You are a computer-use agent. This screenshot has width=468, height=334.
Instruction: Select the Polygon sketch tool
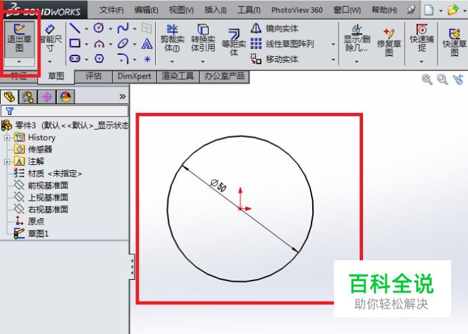coord(99,59)
